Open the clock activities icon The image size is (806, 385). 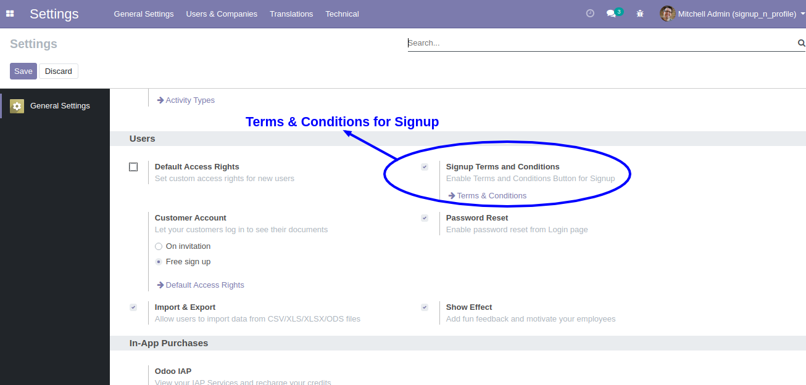click(590, 14)
